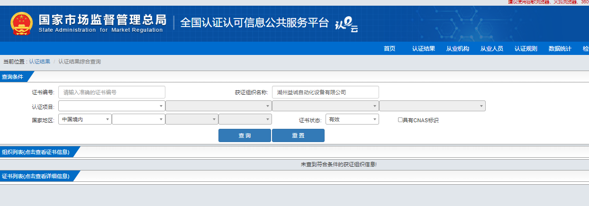
Task: Click the 未查到符合条件的获证组织信息 message
Action: 339,164
